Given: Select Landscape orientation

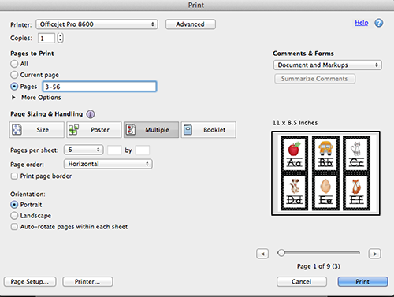Looking at the screenshot, I should point(14,216).
